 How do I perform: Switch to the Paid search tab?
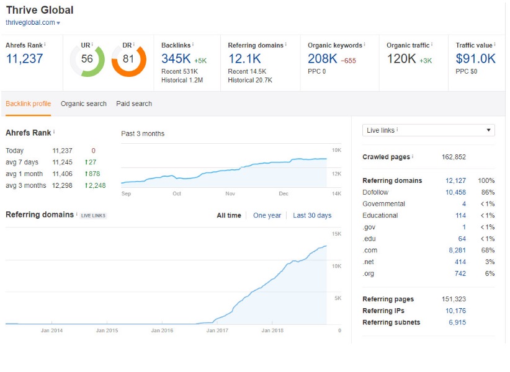[134, 104]
